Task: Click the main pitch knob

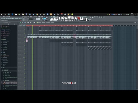Action: tap(25, 19)
